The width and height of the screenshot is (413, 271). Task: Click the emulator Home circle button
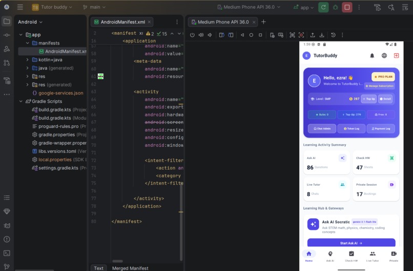[x=251, y=35]
